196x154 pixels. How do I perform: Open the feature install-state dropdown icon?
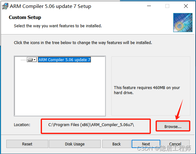pos(32,60)
